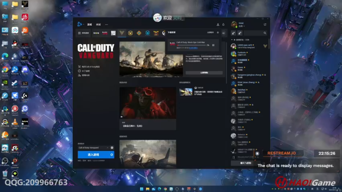Image resolution: width=342 pixels, height=192 pixels.
Task: Open Discord desktop shortcut
Action: click(25, 71)
